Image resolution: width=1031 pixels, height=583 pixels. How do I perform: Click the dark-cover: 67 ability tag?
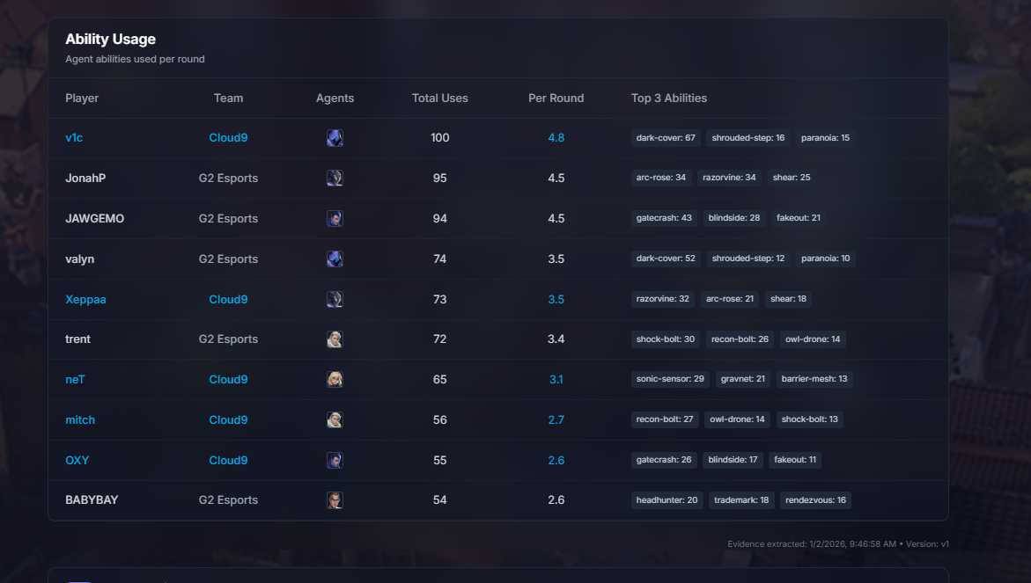(666, 138)
